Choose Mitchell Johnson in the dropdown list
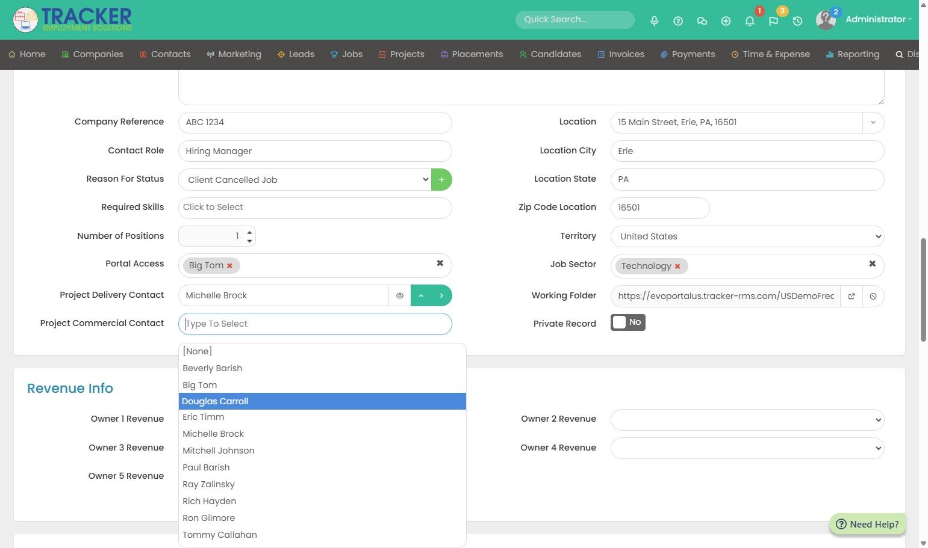 click(322, 451)
